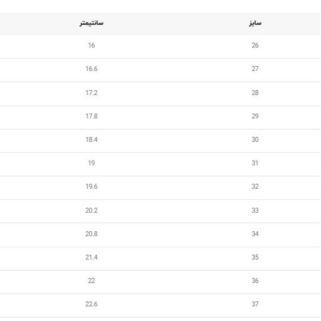This screenshot has height=321, width=321.
Task: Click the 21.4 centimeter value
Action: click(91, 257)
